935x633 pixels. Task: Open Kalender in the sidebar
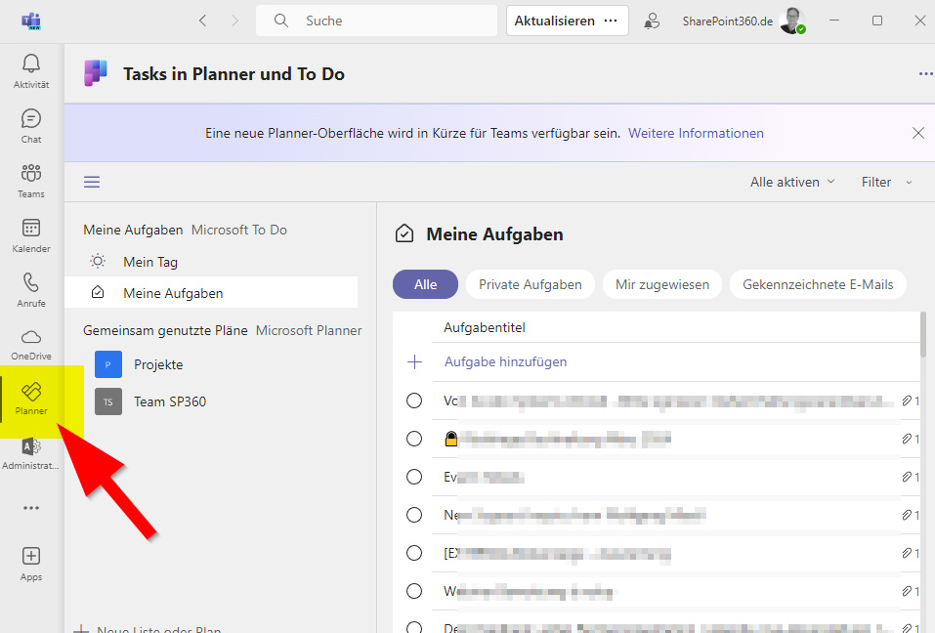(31, 230)
